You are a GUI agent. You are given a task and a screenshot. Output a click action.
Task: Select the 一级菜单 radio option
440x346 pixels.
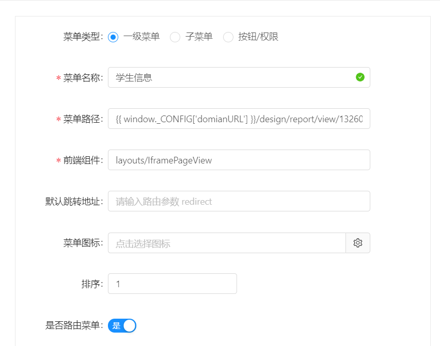(113, 37)
